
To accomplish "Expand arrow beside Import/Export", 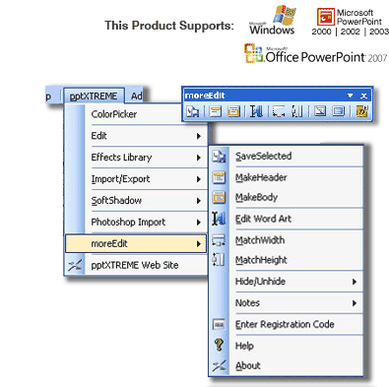I will 198,179.
